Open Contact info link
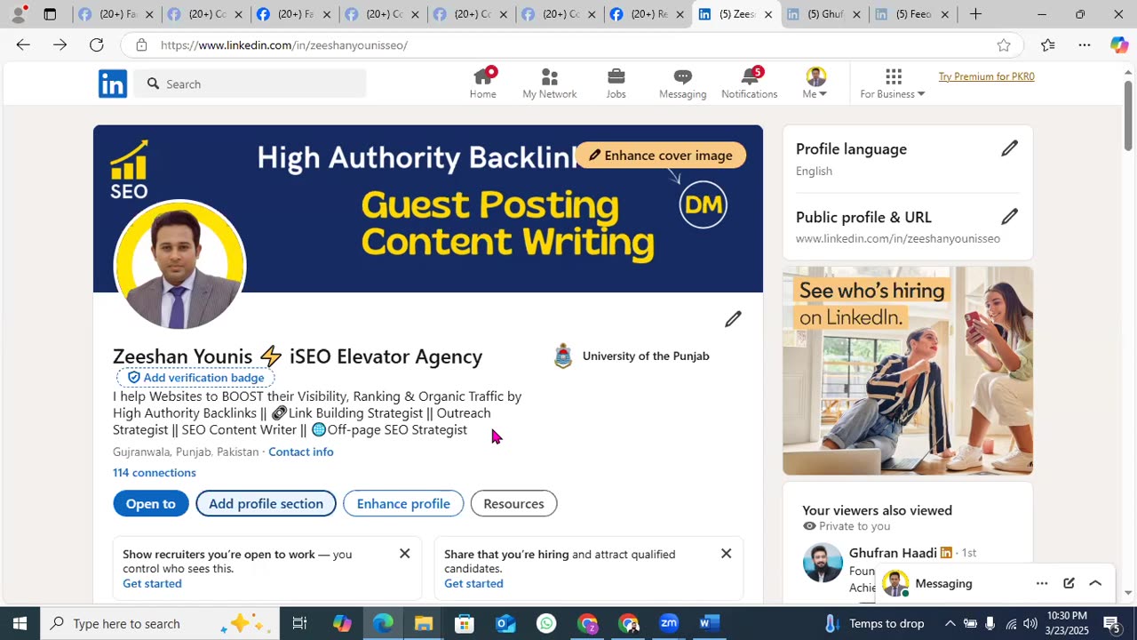This screenshot has width=1137, height=640. click(301, 452)
